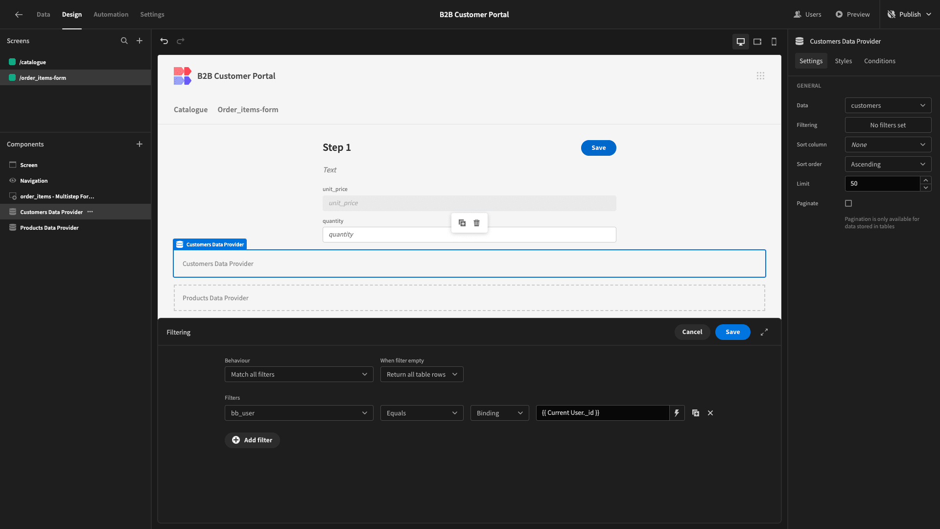The image size is (940, 529).
Task: Switch to the Styles tab
Action: coord(843,61)
